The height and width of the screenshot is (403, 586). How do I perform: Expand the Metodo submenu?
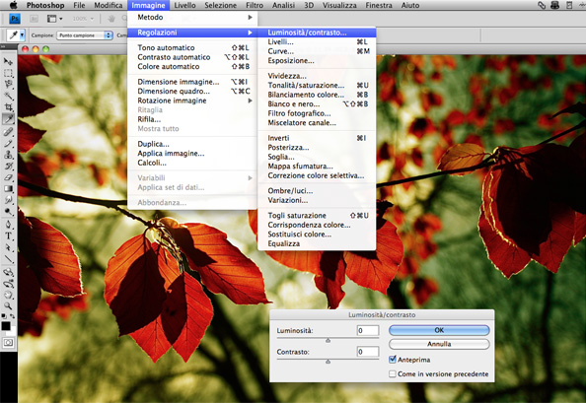(191, 17)
